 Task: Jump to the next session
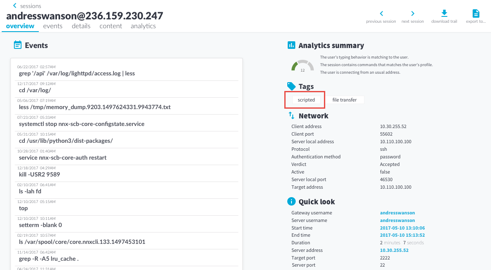413,14
